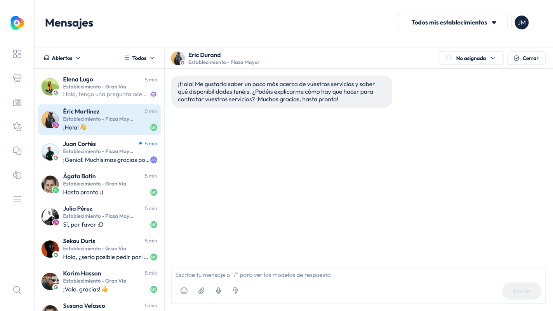Open Julia Pérez's conversation name
The image size is (553, 311).
pyautogui.click(x=78, y=208)
